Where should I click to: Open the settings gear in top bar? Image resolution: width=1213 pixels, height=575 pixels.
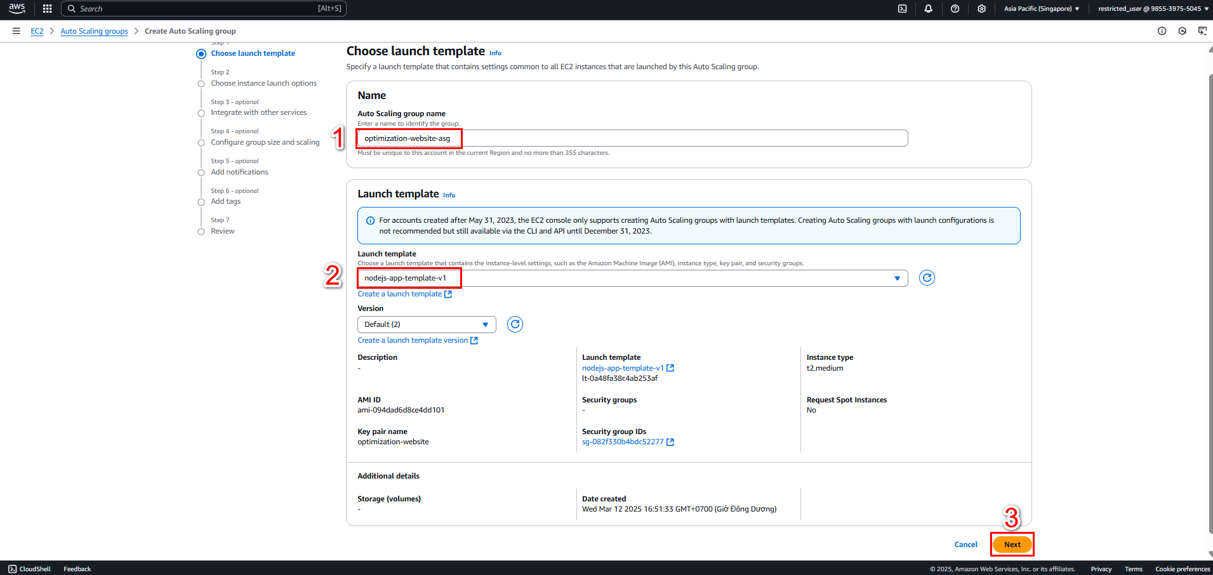coord(981,9)
